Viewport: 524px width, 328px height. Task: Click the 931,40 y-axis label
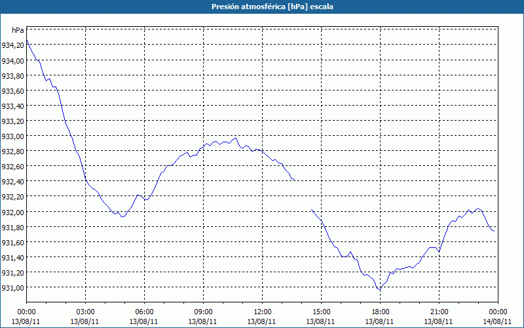click(13, 257)
